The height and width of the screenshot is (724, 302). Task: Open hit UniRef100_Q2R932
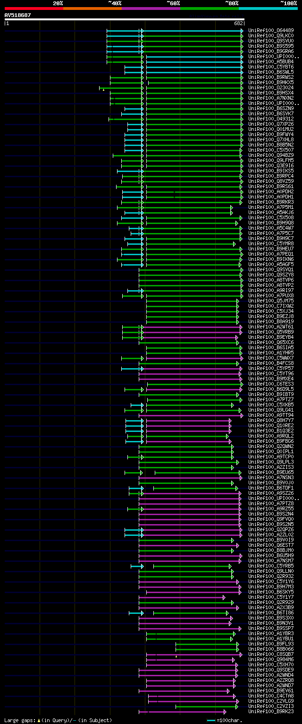(x=271, y=576)
